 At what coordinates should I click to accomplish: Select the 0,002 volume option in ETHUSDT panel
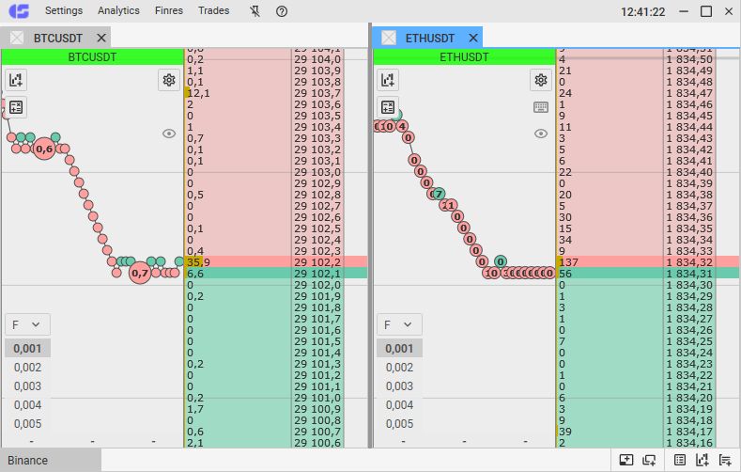pyautogui.click(x=399, y=368)
